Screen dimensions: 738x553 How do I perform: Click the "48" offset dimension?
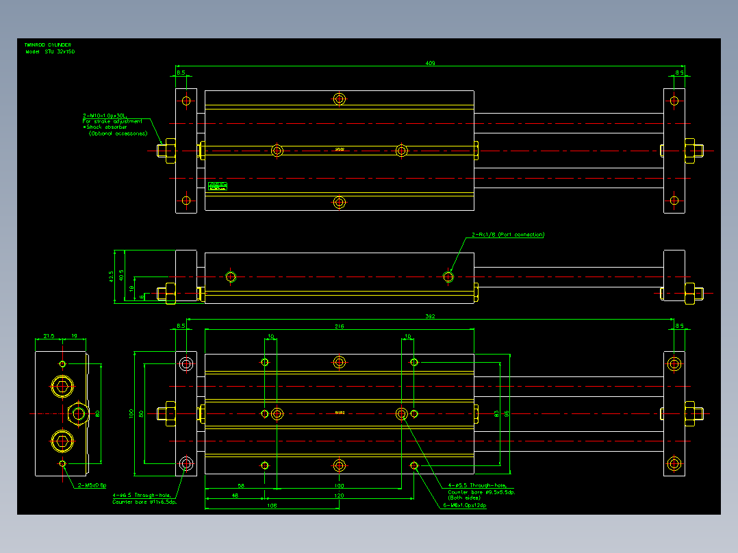tap(235, 496)
